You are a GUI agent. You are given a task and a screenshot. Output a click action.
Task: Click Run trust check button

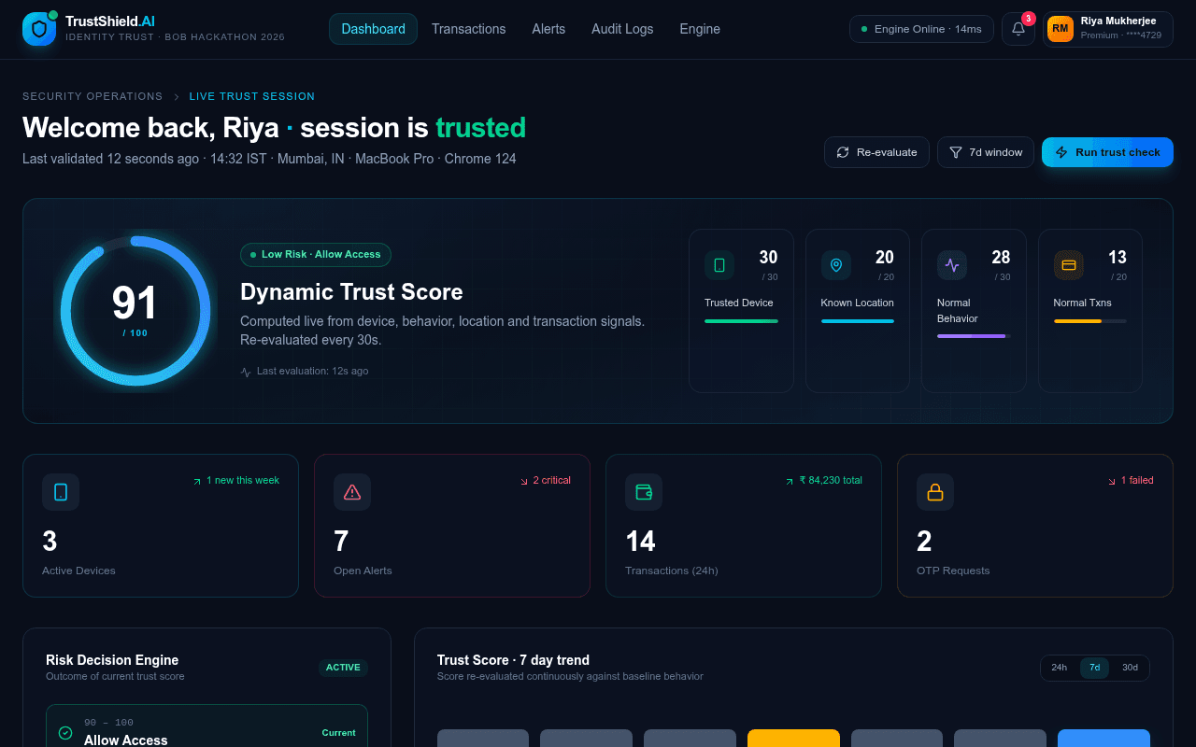coord(1107,152)
